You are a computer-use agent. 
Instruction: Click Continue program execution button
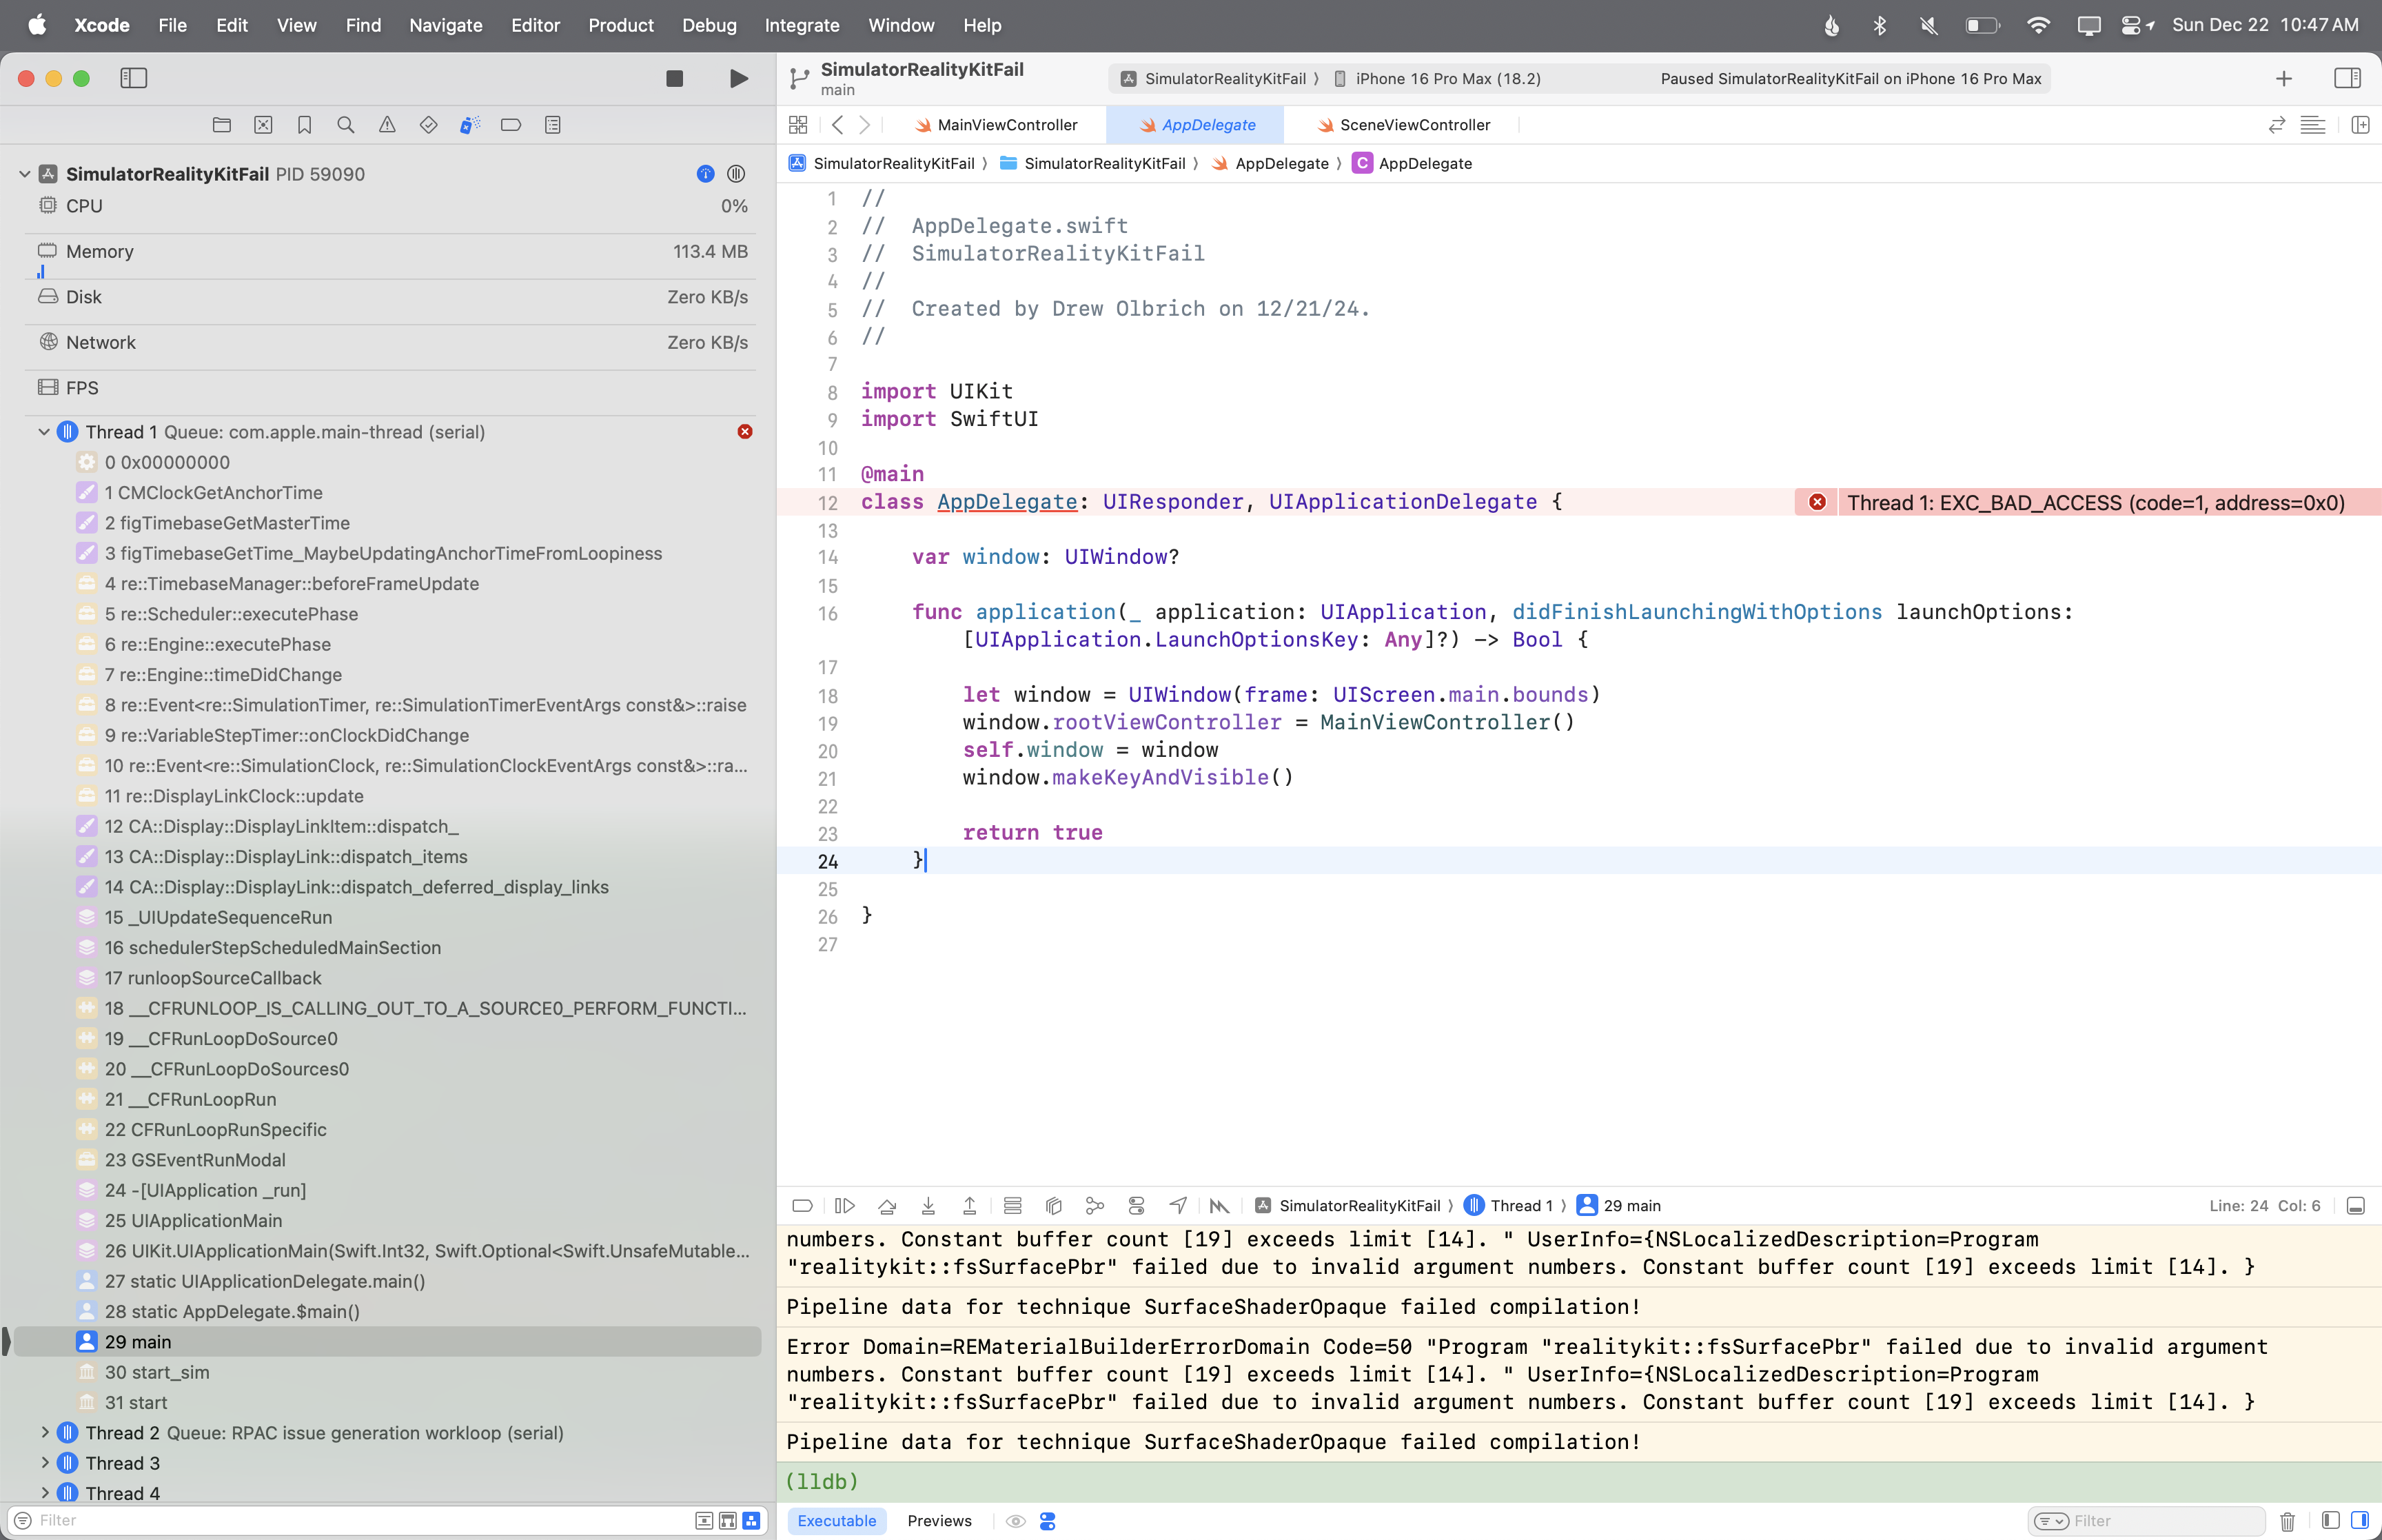[844, 1206]
